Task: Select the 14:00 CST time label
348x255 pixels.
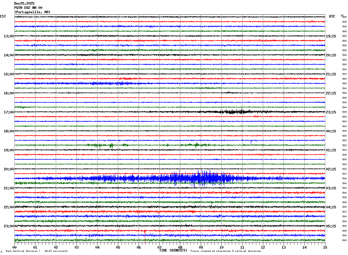Action: click(9, 55)
